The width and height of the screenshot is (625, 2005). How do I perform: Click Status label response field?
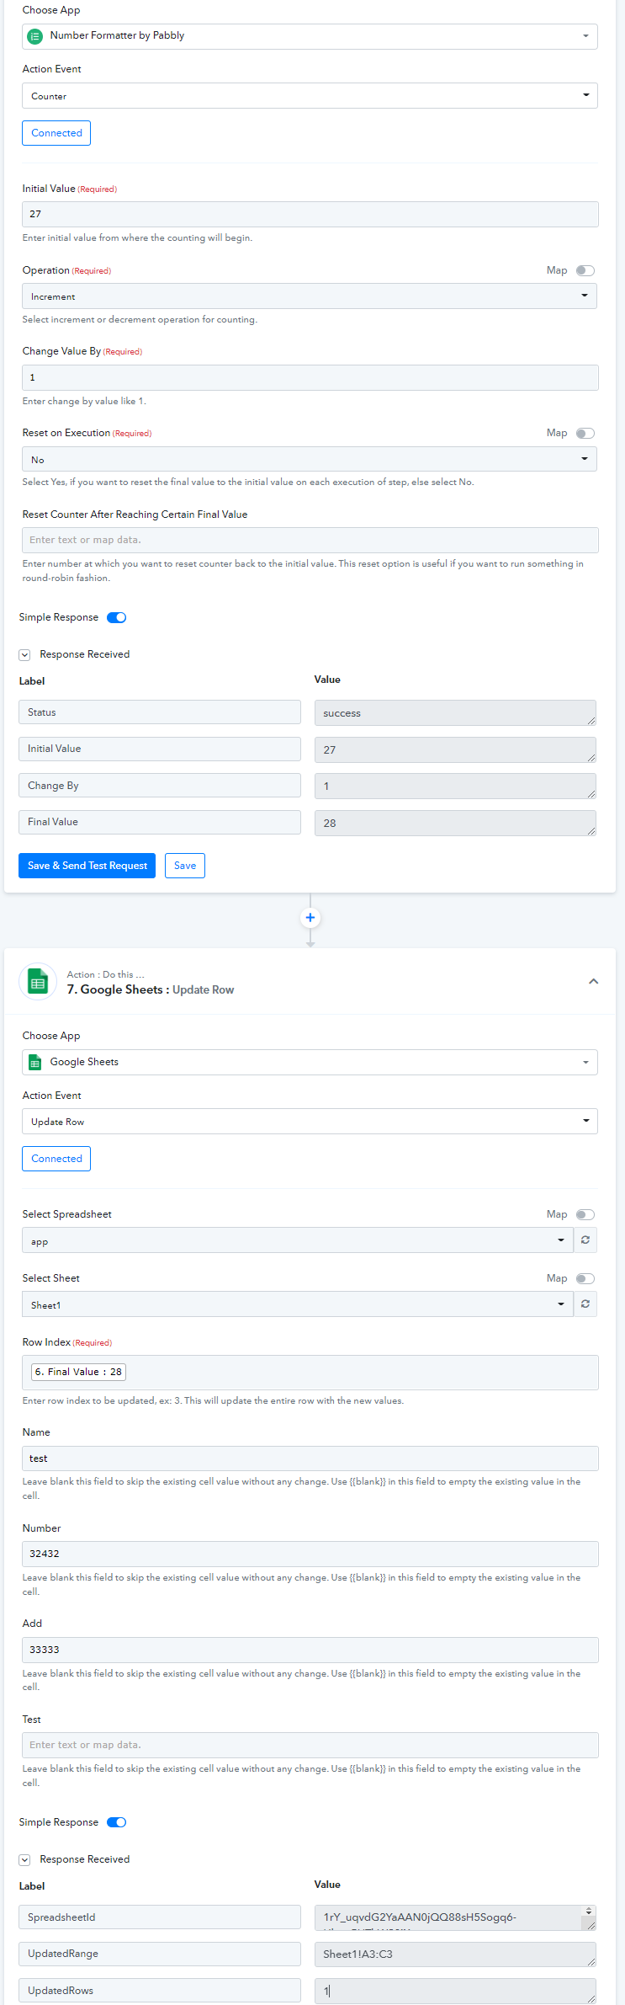tap(160, 712)
